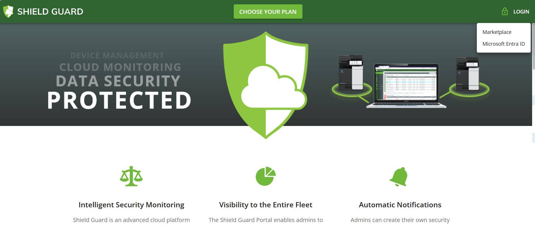The image size is (535, 226).
Task: Click the PROTECTED banner headline
Action: [x=119, y=100]
